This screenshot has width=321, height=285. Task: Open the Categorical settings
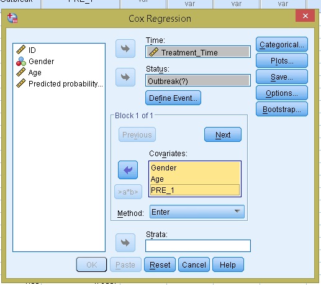click(282, 44)
